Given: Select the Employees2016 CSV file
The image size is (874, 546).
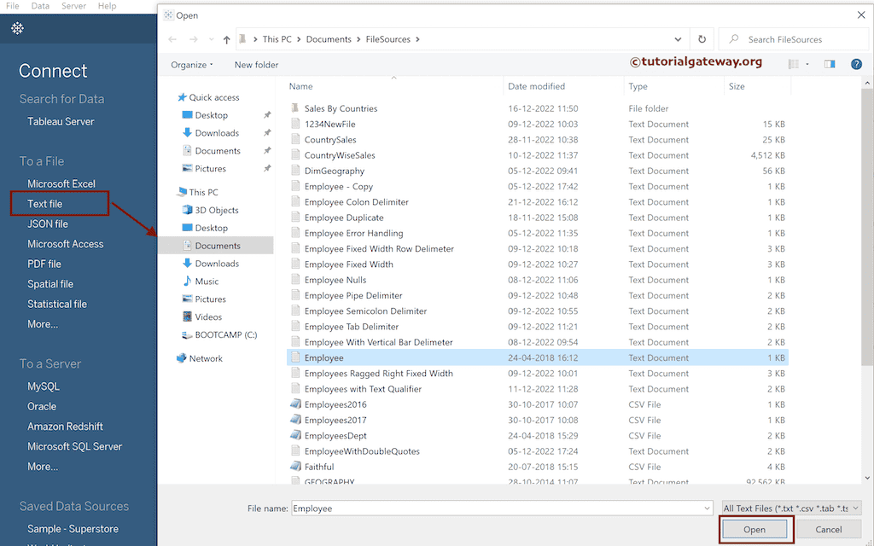Looking at the screenshot, I should pyautogui.click(x=336, y=404).
